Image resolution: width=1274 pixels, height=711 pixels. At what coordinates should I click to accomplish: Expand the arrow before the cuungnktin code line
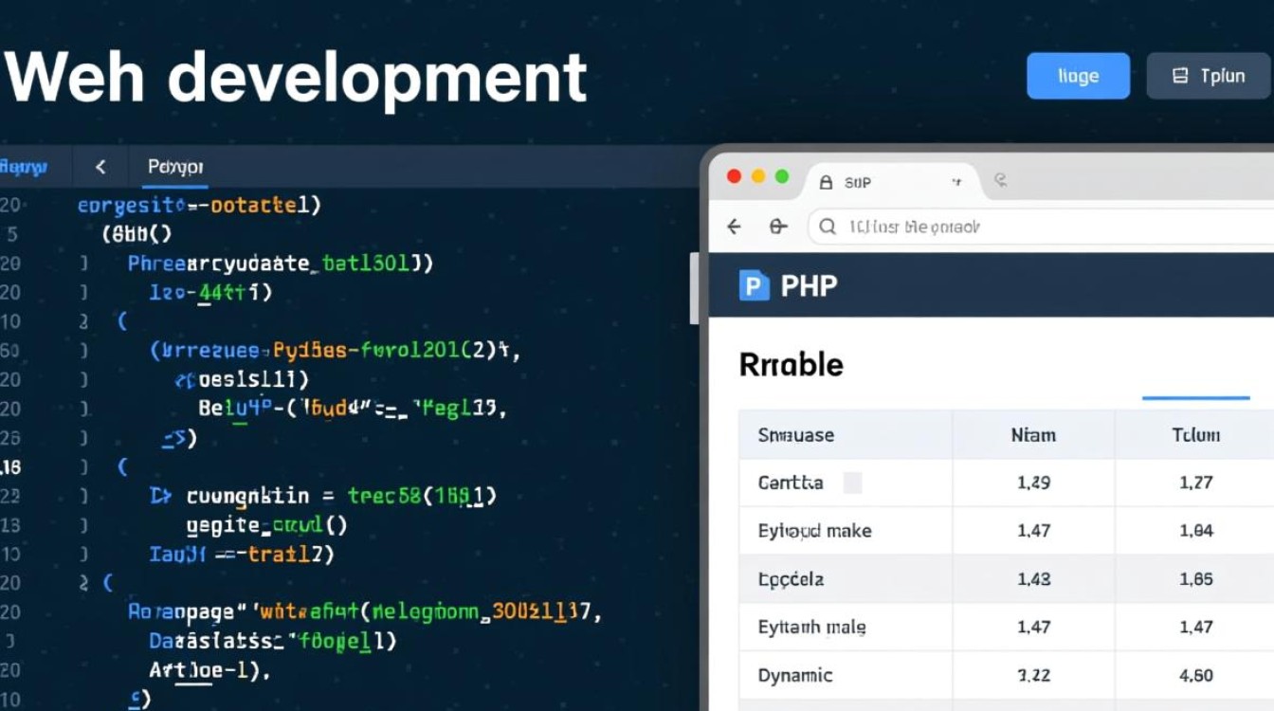158,495
